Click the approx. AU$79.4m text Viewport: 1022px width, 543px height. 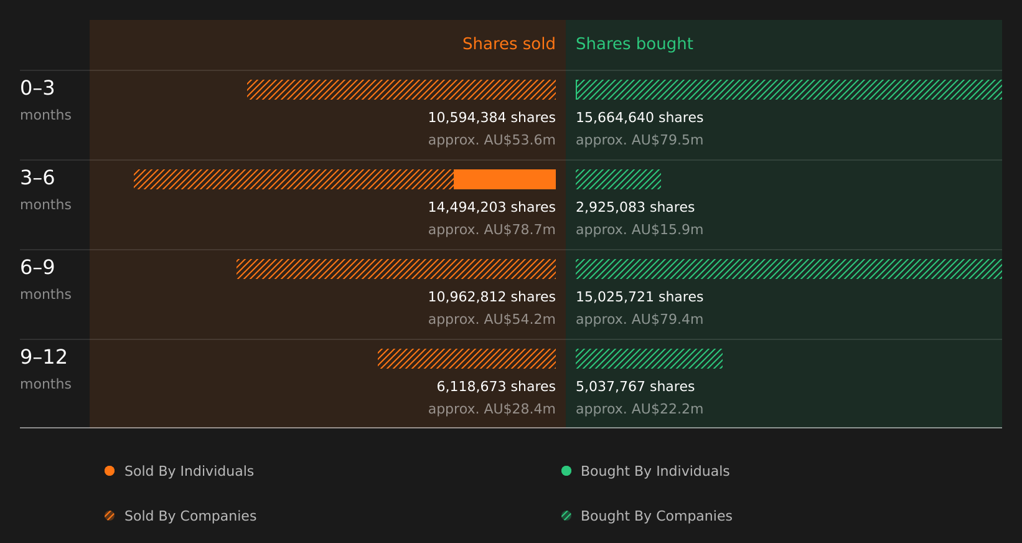click(x=639, y=319)
